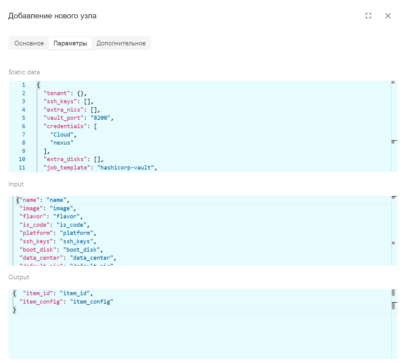The image size is (408, 363).
Task: Click the "Cloud" credentials entry
Action: click(62, 135)
